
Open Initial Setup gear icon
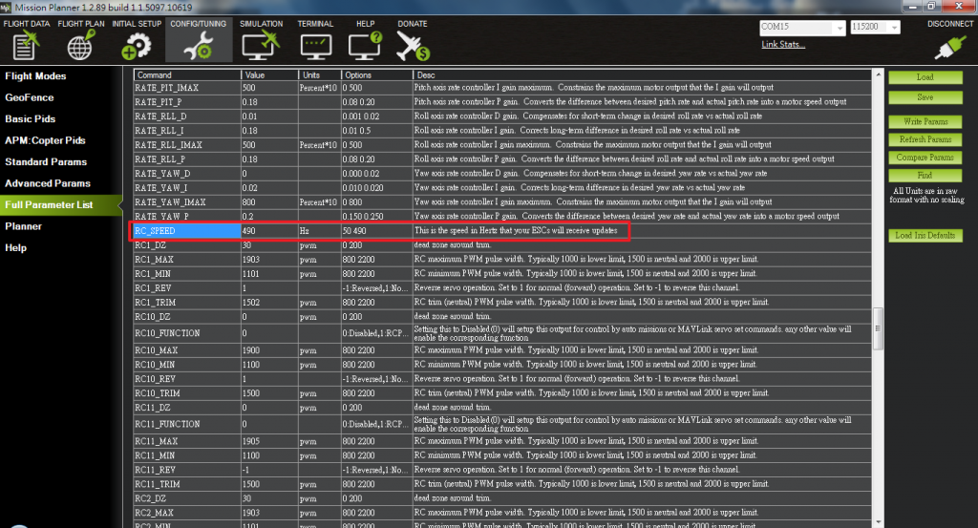[x=136, y=46]
